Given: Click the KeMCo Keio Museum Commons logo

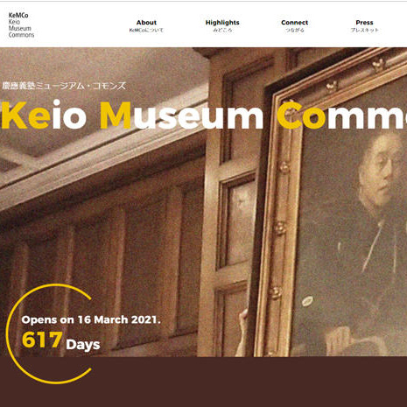Looking at the screenshot, I should tap(21, 25).
